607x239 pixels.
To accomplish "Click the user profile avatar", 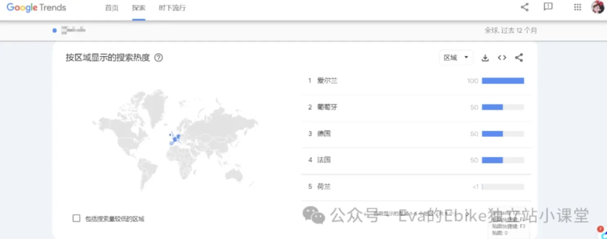I will click(597, 7).
